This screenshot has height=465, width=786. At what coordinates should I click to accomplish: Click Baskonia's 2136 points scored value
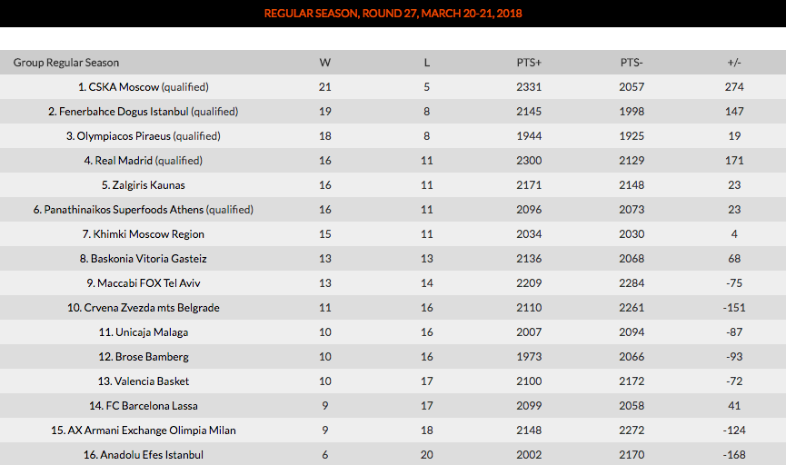529,259
